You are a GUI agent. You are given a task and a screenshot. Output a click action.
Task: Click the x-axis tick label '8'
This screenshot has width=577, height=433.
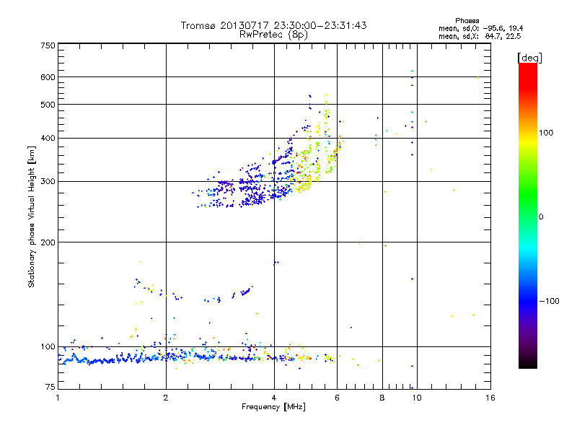click(x=382, y=398)
